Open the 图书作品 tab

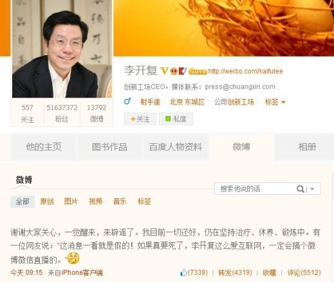coord(109,147)
